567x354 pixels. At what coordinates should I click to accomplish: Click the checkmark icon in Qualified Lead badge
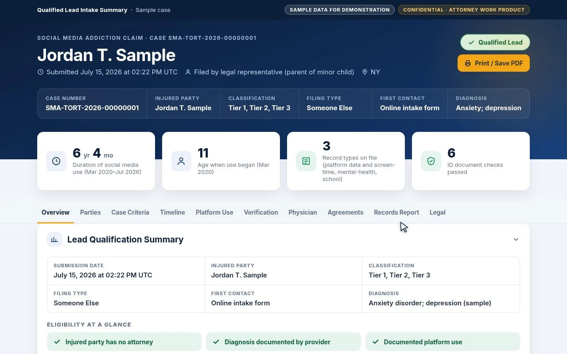point(471,42)
